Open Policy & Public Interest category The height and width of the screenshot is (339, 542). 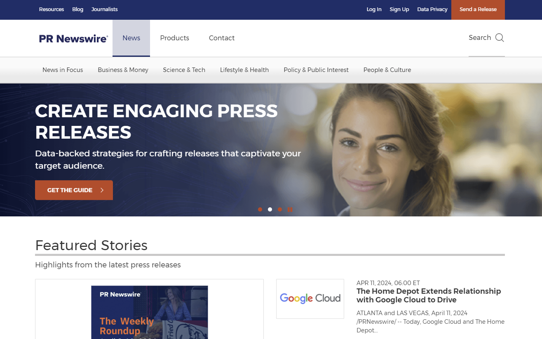[x=316, y=70]
